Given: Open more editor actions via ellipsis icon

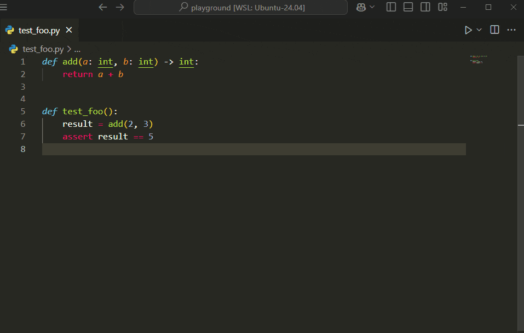Looking at the screenshot, I should click(511, 30).
